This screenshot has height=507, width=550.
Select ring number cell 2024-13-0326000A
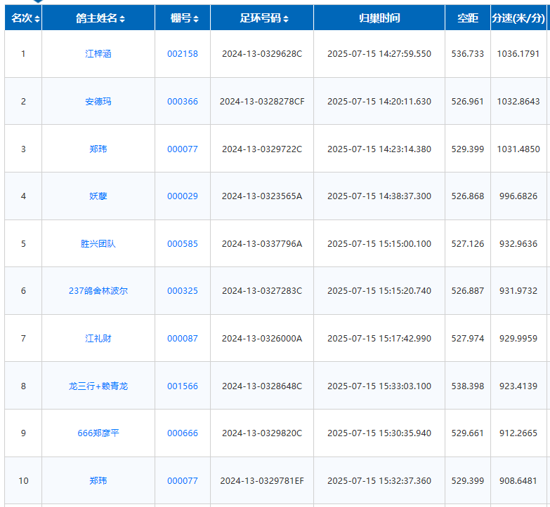click(262, 339)
